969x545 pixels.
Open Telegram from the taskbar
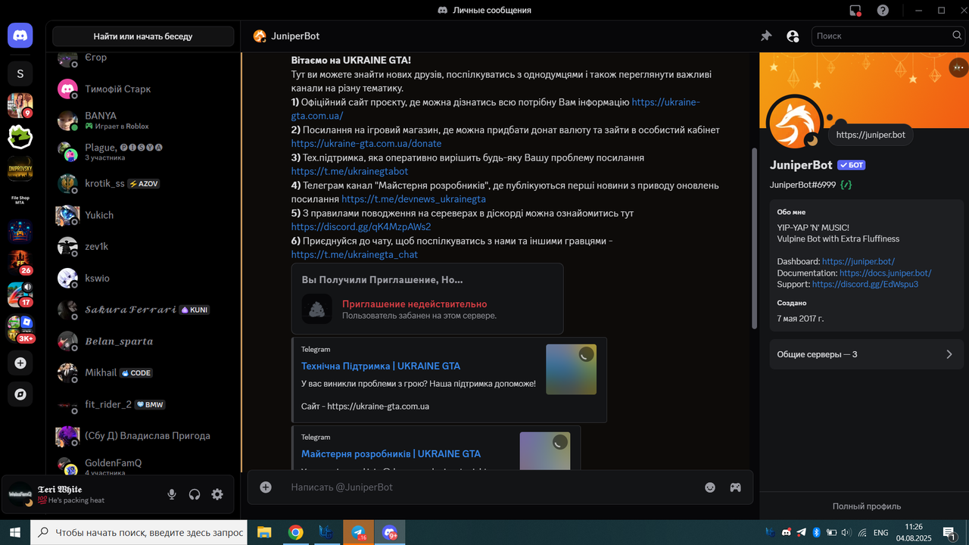coord(359,532)
